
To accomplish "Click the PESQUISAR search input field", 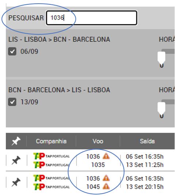I will click(x=92, y=18).
